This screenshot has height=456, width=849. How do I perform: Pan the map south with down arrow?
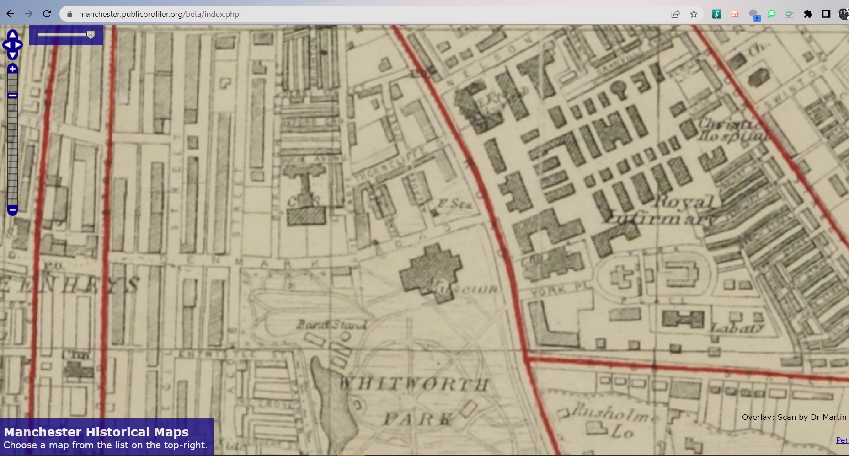(x=13, y=55)
